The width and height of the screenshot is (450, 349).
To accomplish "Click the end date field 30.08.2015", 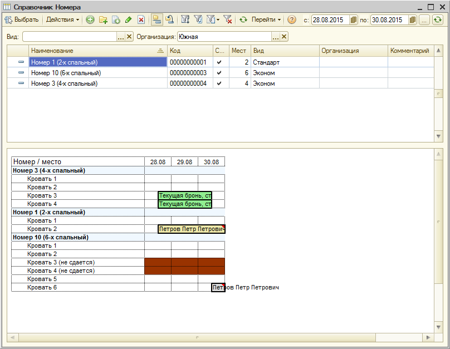I will pyautogui.click(x=390, y=20).
